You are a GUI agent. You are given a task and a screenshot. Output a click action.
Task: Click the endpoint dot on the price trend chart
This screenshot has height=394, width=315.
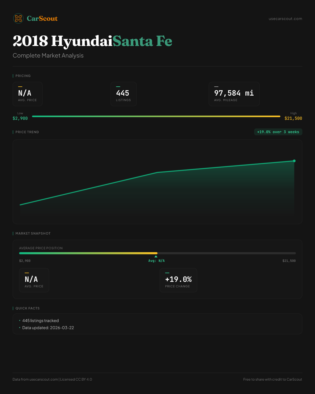pyautogui.click(x=294, y=161)
